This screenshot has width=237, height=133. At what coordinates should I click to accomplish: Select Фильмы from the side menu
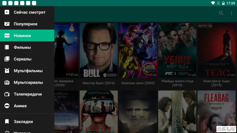22,47
